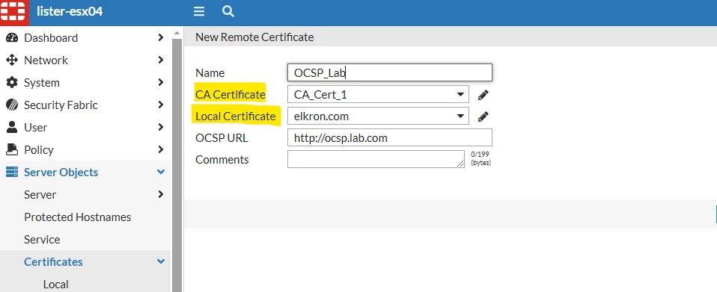Click the sidebar vertical scrollbar
Image resolution: width=717 pixels, height=292 pixels.
(x=177, y=164)
